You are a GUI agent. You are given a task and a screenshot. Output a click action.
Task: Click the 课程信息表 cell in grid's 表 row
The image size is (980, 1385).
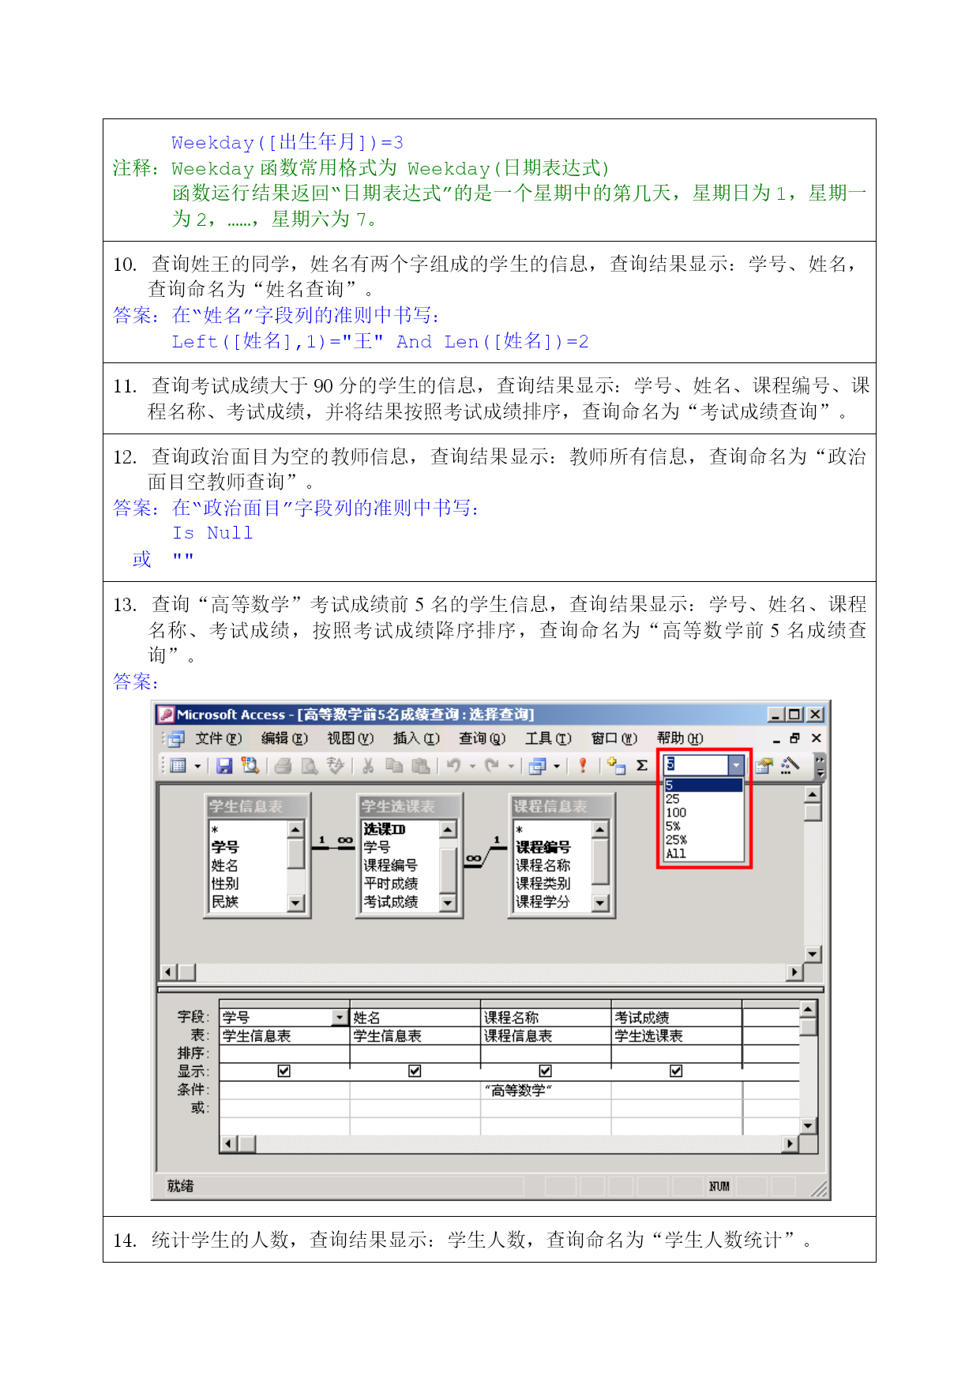[546, 1036]
